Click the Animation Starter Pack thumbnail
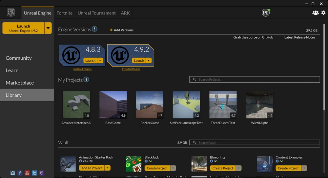The height and width of the screenshot is (178, 328). point(68,164)
